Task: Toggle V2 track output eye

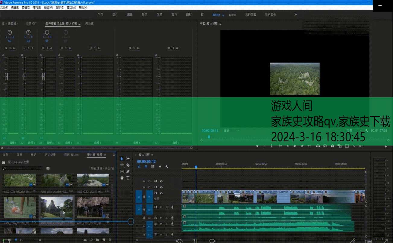Action: pos(161,187)
